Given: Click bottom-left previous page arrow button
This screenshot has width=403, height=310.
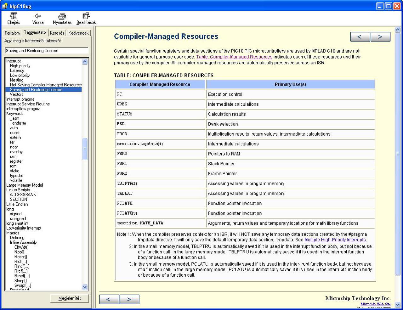Looking at the screenshot, I should [109, 299].
